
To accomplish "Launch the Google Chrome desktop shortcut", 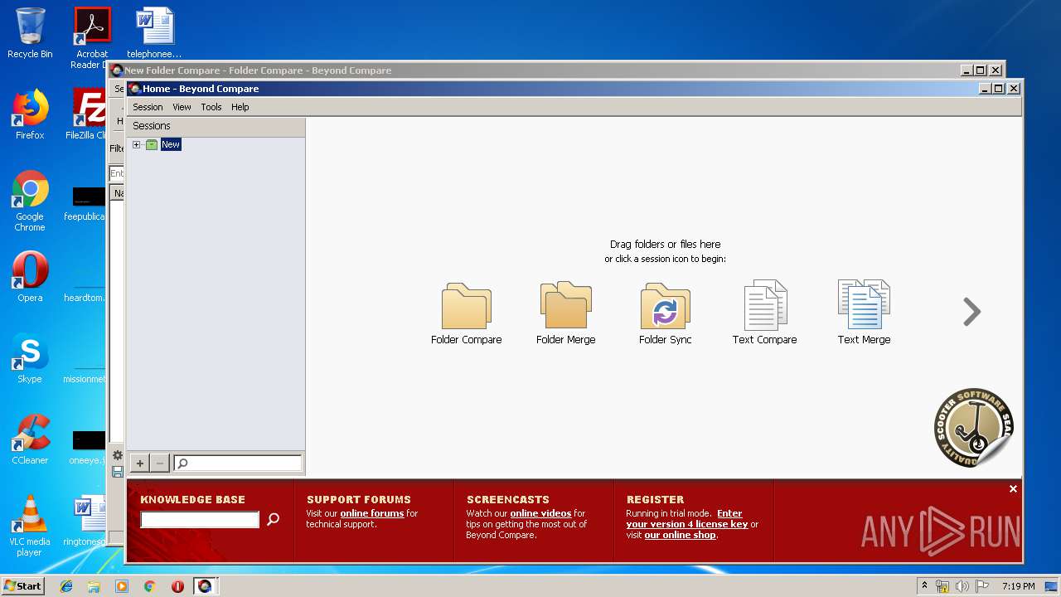I will [x=30, y=201].
